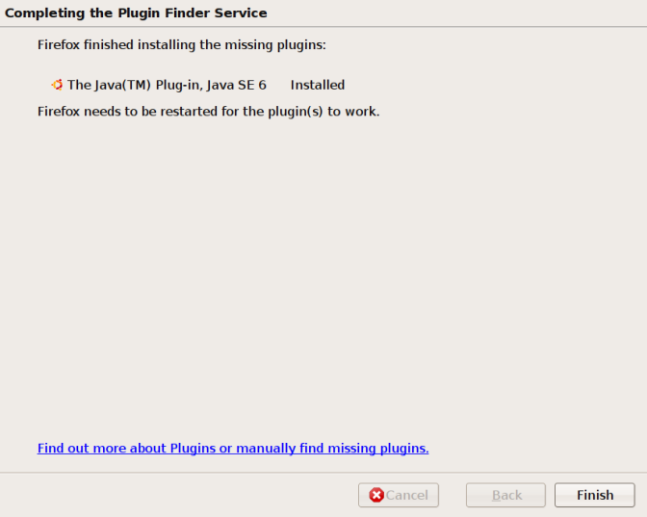
Task: Click the underlined 'B' of Back
Action: pos(497,495)
